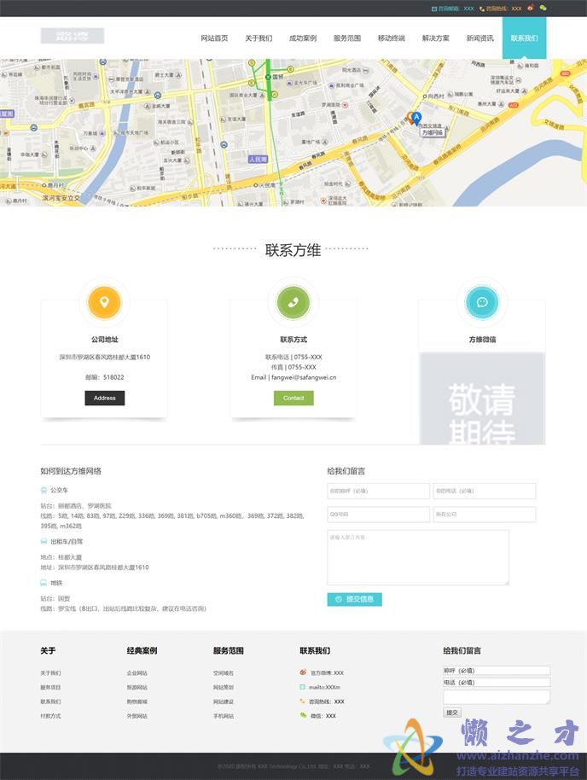This screenshot has width=587, height=780.
Task: Click footer link 外贸网站
Action: [137, 716]
